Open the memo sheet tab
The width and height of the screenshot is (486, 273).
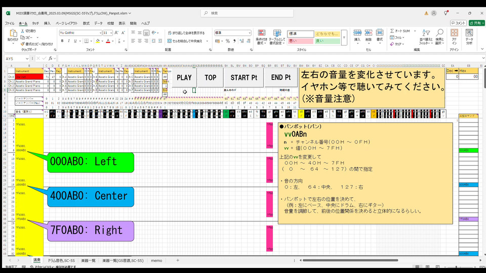pos(156,261)
